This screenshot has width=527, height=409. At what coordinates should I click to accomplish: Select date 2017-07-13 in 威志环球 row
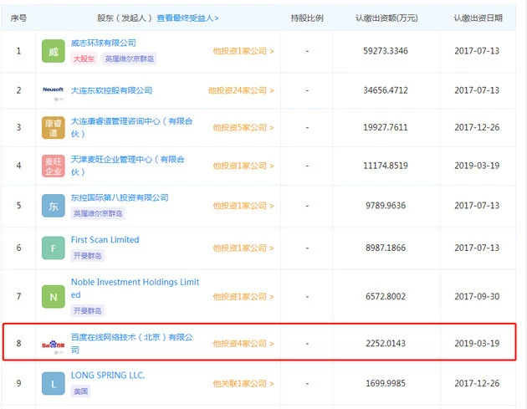(477, 51)
